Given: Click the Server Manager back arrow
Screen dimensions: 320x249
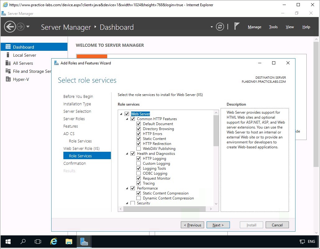Looking at the screenshot, I should tap(10, 27).
